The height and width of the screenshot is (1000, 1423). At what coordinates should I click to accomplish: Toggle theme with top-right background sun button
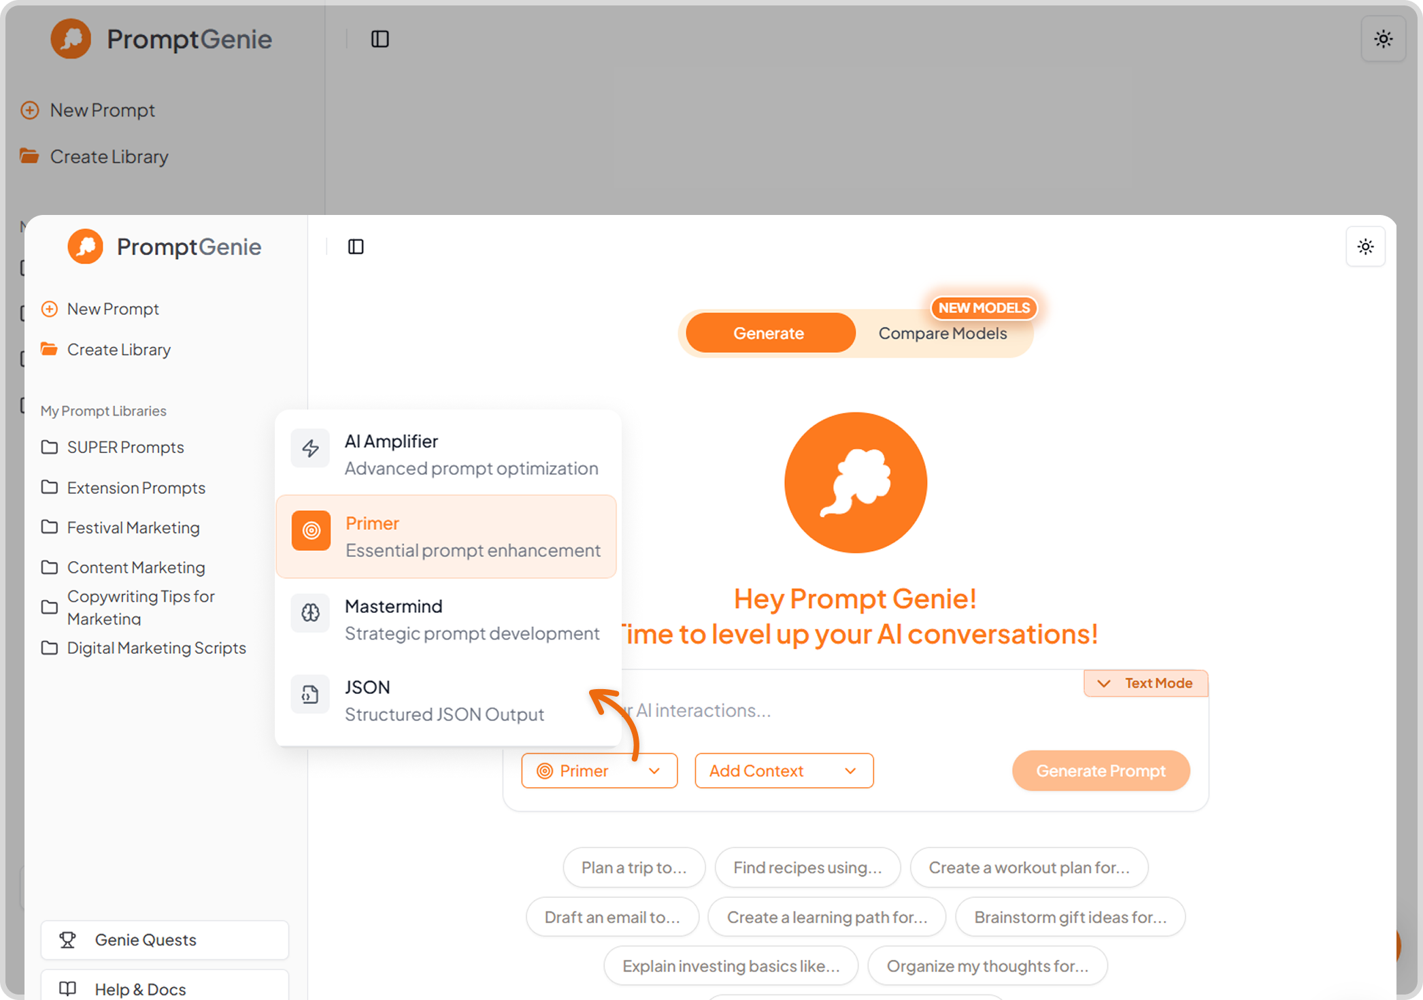pos(1383,39)
